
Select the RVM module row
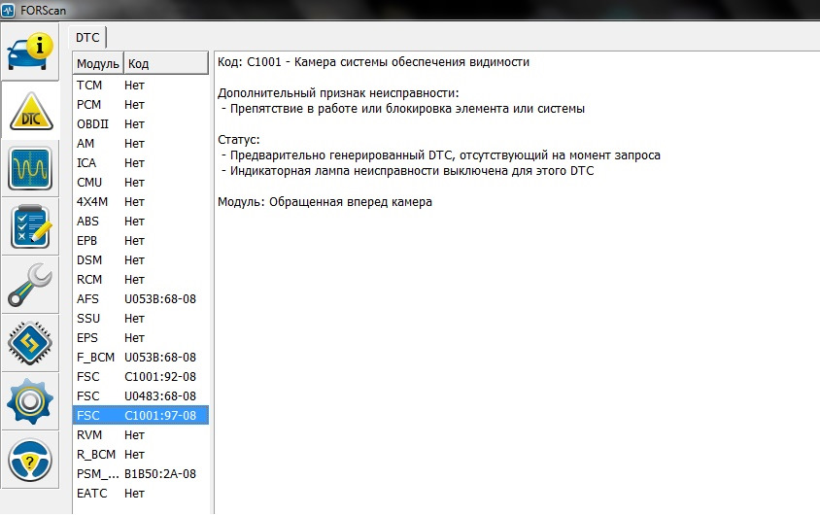(141, 434)
